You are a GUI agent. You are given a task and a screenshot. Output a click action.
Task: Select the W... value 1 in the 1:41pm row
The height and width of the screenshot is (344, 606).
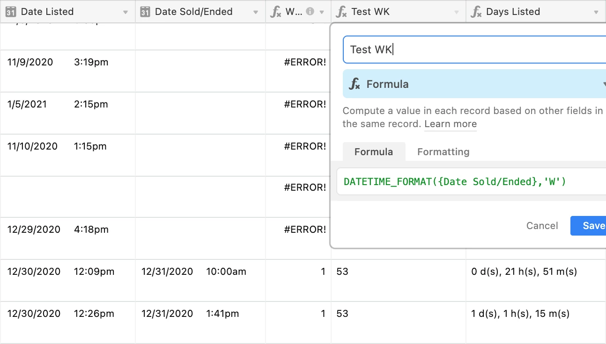(298, 322)
